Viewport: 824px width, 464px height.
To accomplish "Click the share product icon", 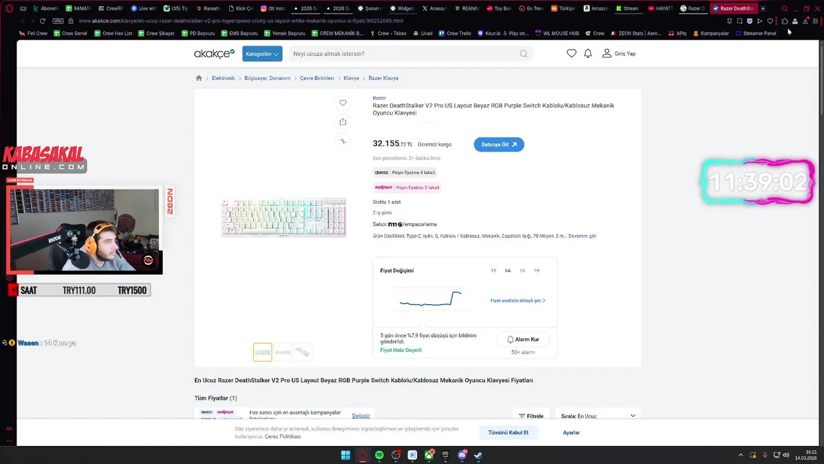I will [342, 122].
